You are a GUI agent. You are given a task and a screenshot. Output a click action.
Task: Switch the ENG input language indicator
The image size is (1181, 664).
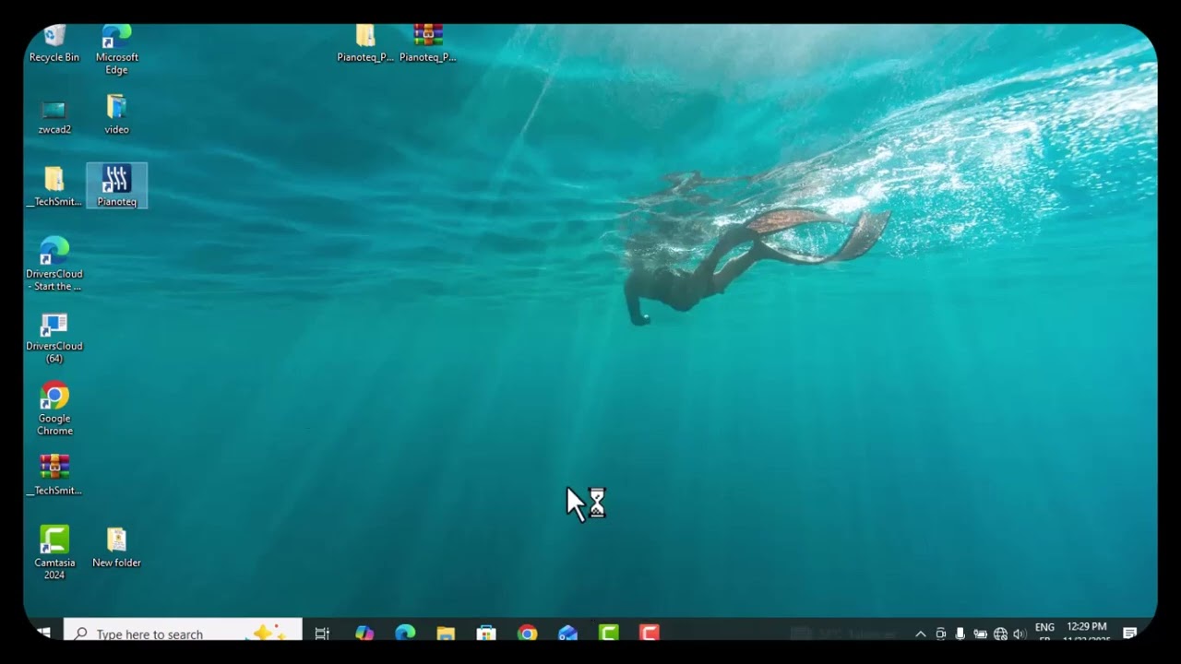pyautogui.click(x=1044, y=632)
